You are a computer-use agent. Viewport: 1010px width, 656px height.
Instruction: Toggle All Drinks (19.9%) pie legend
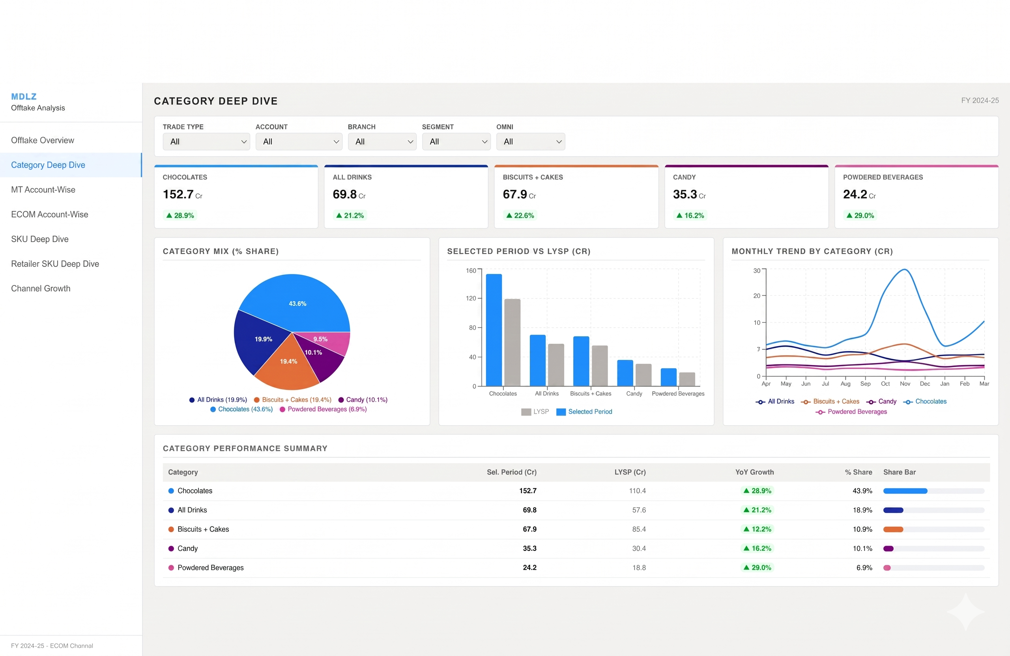(218, 400)
